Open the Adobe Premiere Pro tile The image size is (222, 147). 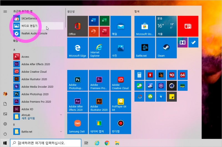coord(99,80)
